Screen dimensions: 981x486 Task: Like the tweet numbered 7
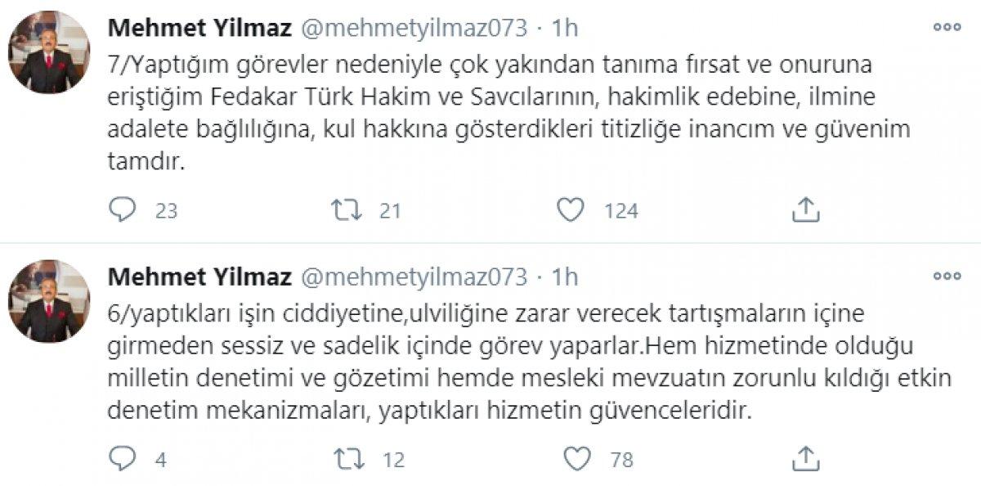[575, 210]
